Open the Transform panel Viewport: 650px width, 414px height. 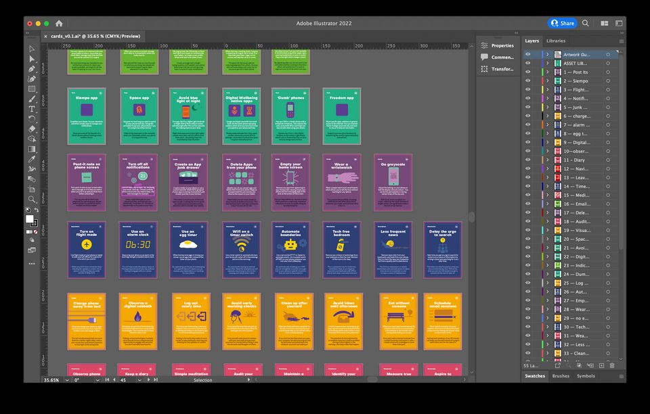click(x=497, y=69)
